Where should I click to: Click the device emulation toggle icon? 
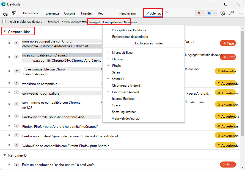coord(14,13)
